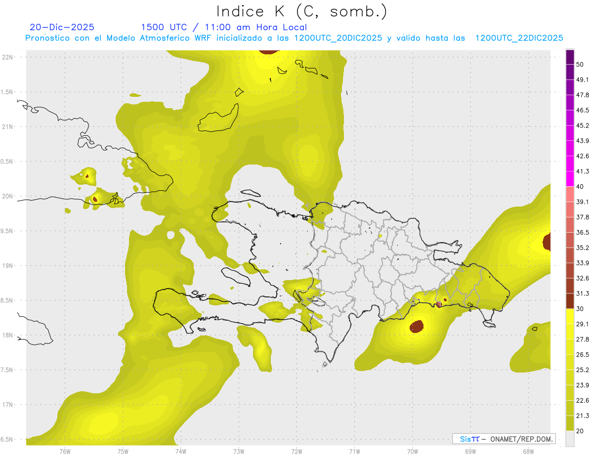Click the colorbar value "50"

(x=580, y=64)
